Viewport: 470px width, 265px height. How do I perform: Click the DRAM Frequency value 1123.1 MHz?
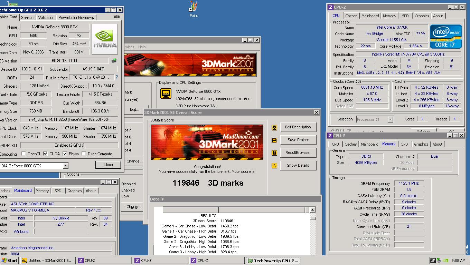tap(409, 184)
